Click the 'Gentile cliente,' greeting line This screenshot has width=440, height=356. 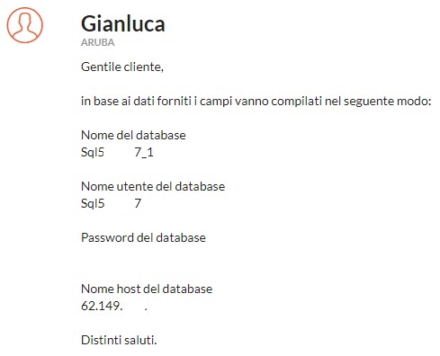click(x=122, y=67)
